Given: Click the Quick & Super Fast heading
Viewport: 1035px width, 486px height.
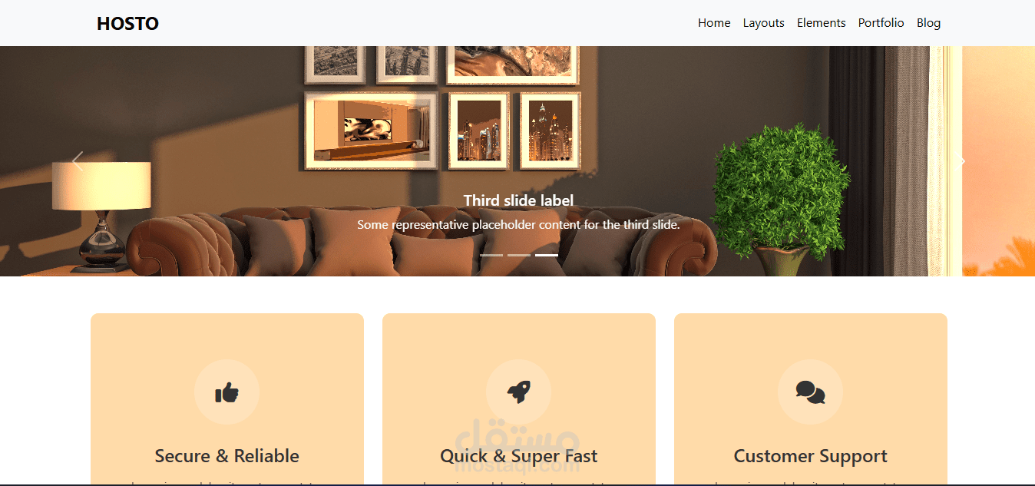Looking at the screenshot, I should [x=519, y=456].
